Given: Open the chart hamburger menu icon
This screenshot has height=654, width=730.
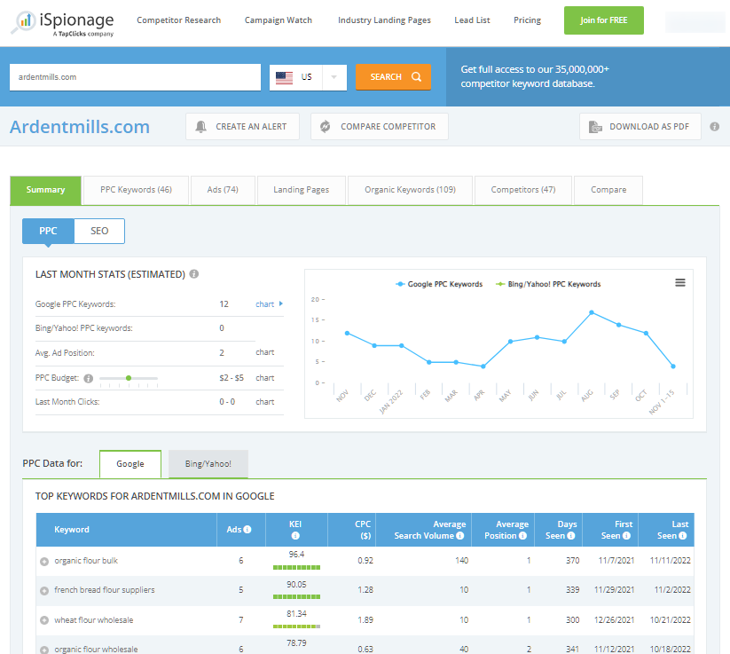Looking at the screenshot, I should tap(680, 282).
